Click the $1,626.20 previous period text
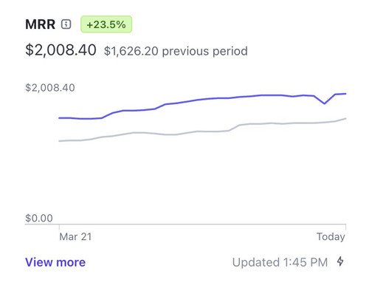The height and width of the screenshot is (288, 369). click(x=176, y=51)
